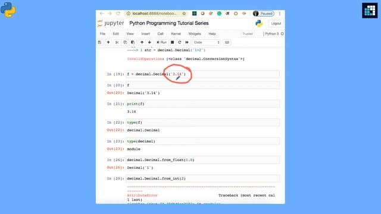Open Chrome three-dot menu
The width and height of the screenshot is (381, 214).
[x=280, y=14]
